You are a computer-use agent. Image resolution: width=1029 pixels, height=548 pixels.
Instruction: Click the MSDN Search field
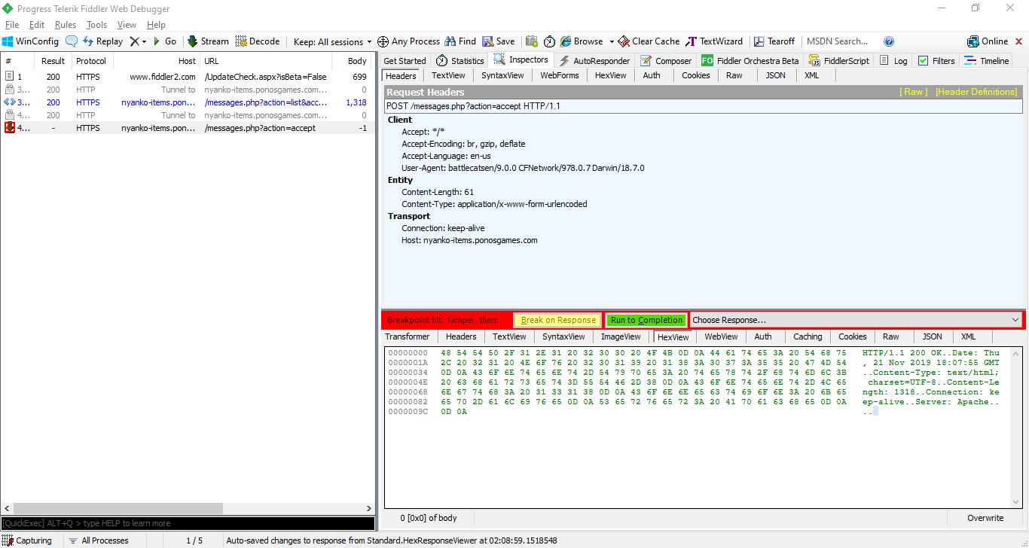pyautogui.click(x=840, y=41)
